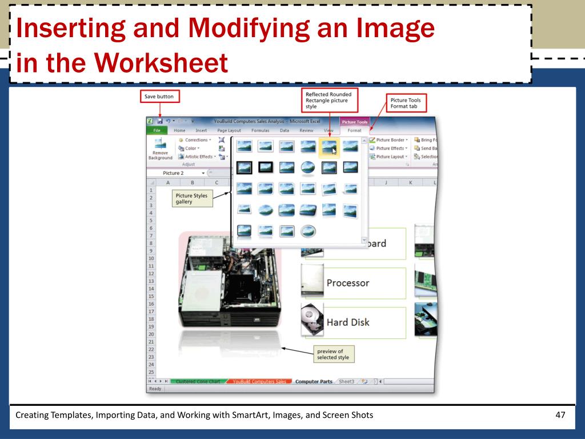
Task: Switch to the Formulas ribbon tab
Action: tap(261, 131)
